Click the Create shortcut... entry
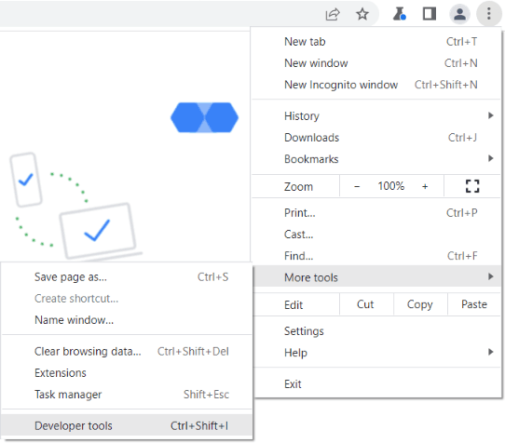This screenshot has height=443, width=505. point(127,299)
